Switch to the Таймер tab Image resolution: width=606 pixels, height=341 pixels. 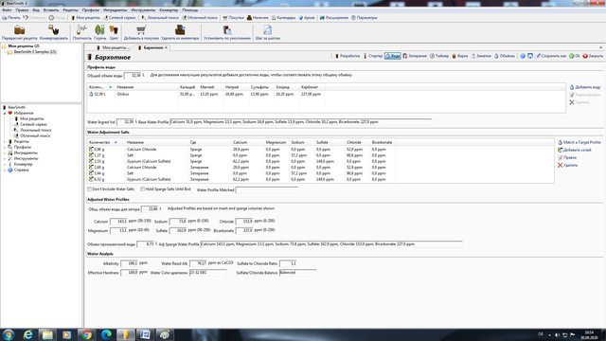point(439,56)
